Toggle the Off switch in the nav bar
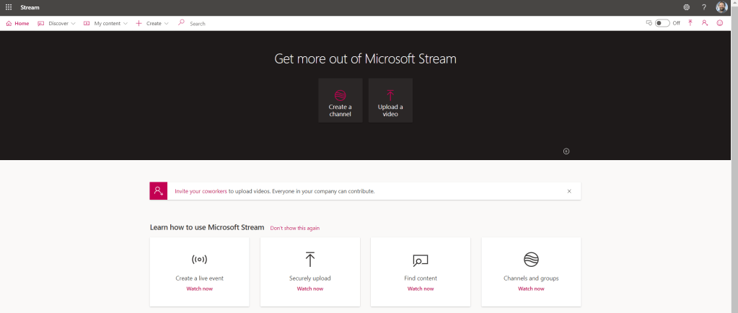738x313 pixels. click(x=662, y=23)
